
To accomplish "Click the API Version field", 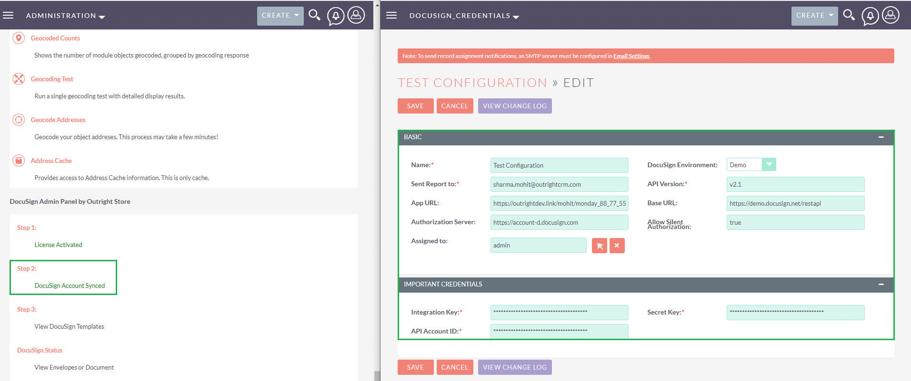I will 795,184.
